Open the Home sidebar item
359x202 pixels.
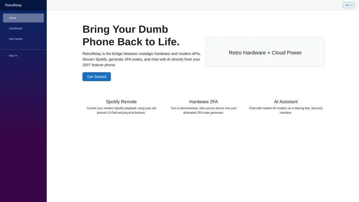coord(23,18)
